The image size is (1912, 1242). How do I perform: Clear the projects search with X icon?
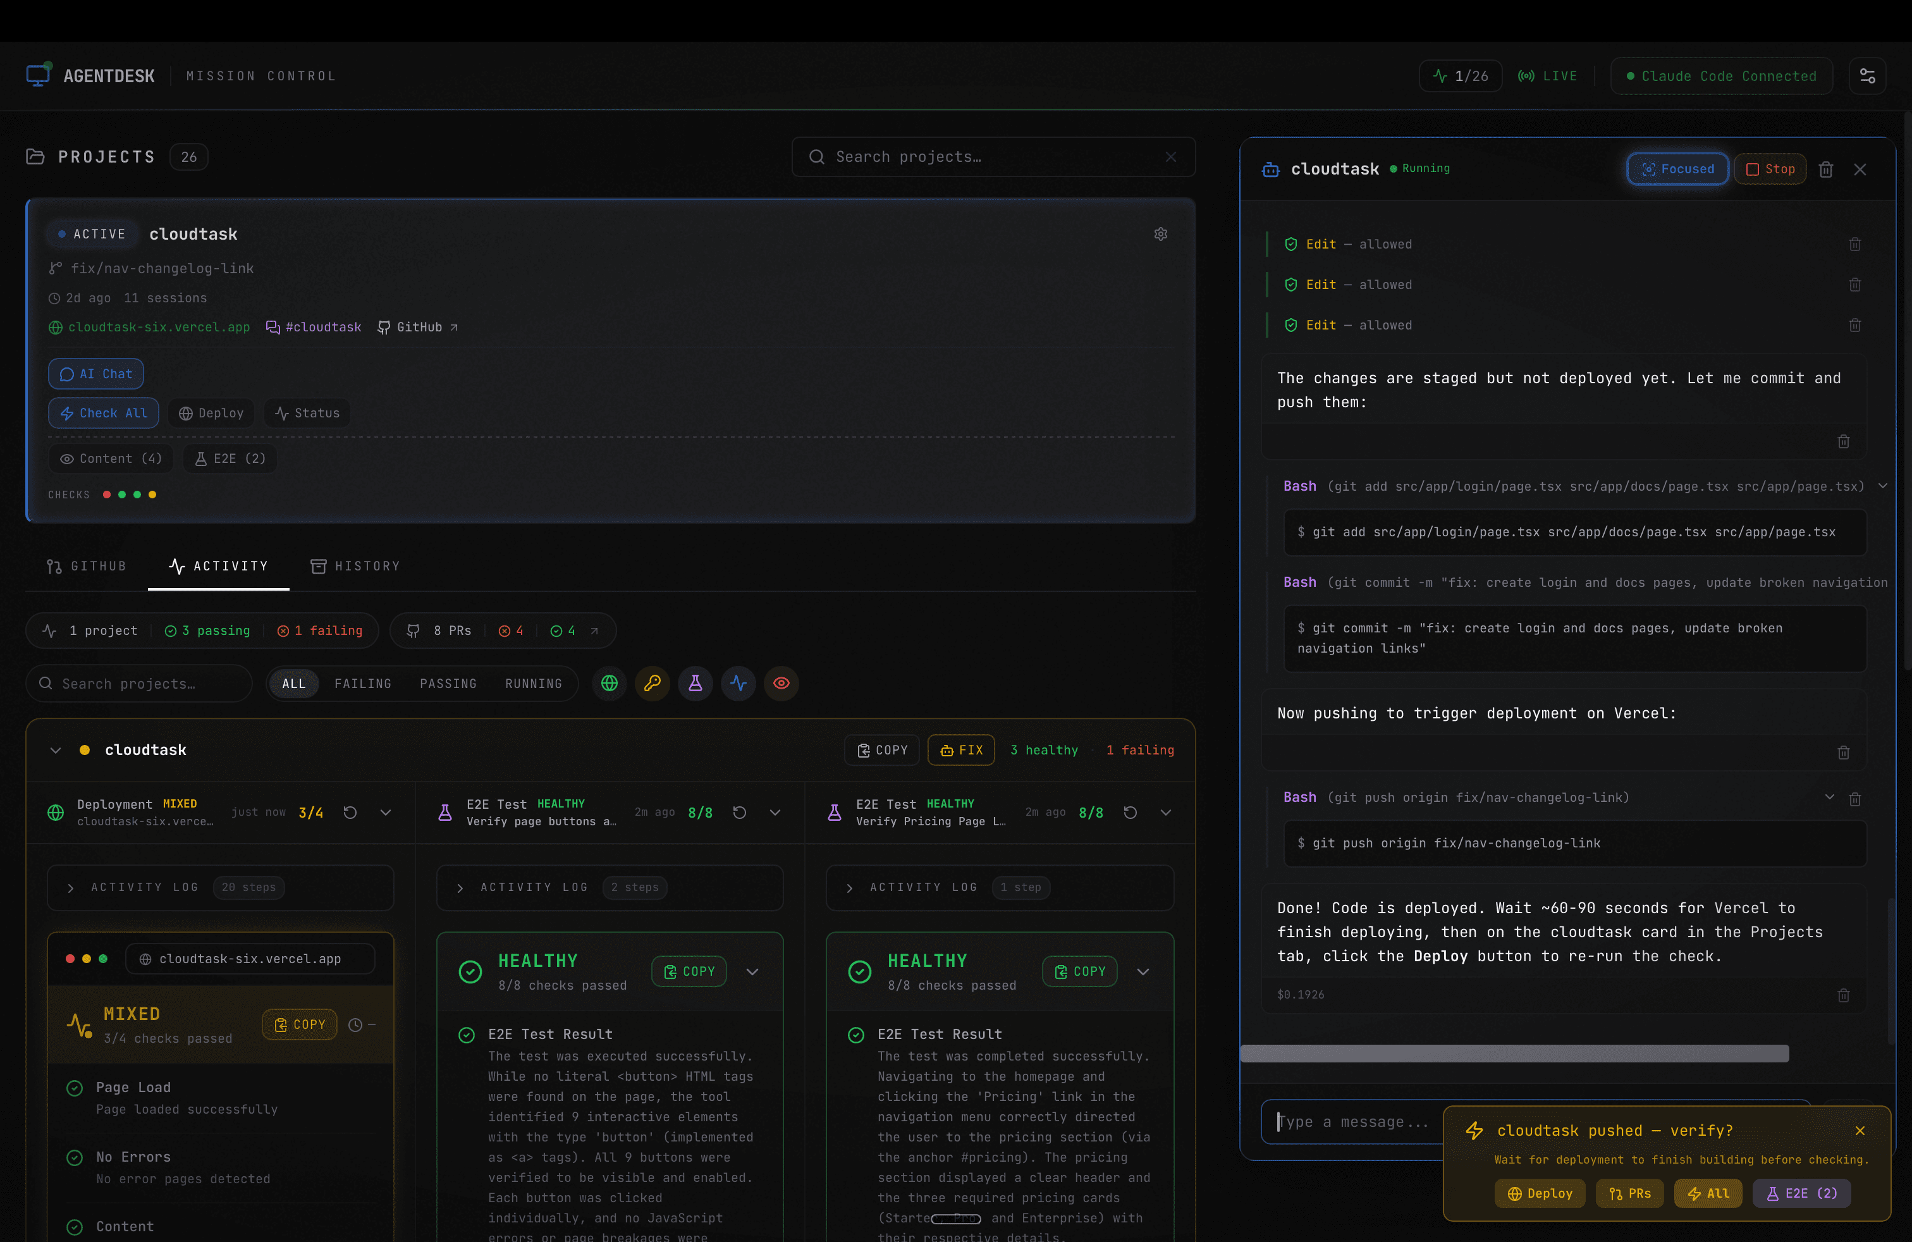coord(1170,157)
